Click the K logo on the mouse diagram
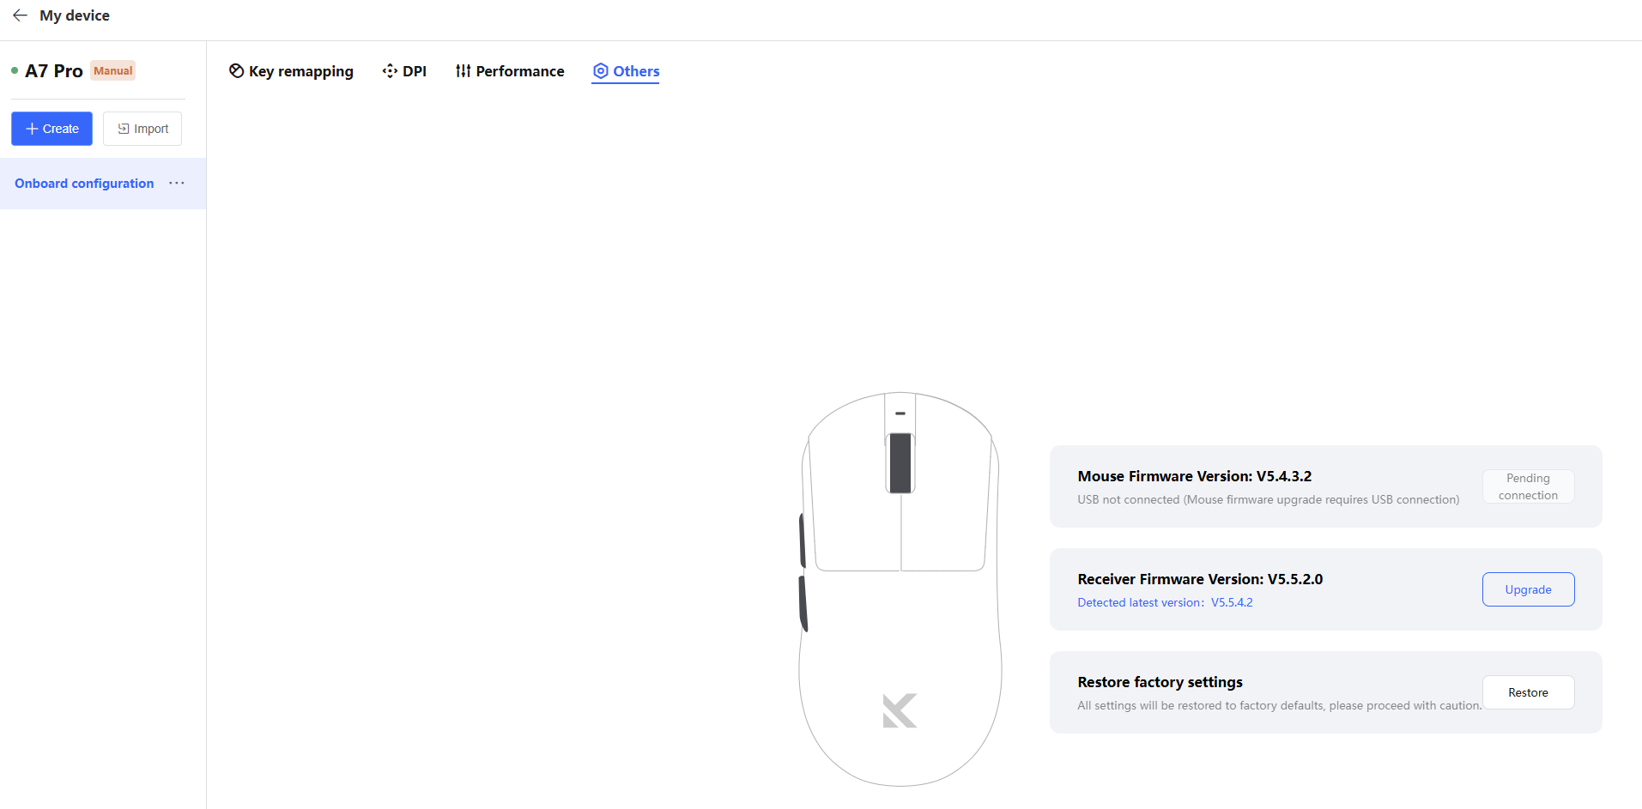Image resolution: width=1642 pixels, height=809 pixels. click(900, 710)
